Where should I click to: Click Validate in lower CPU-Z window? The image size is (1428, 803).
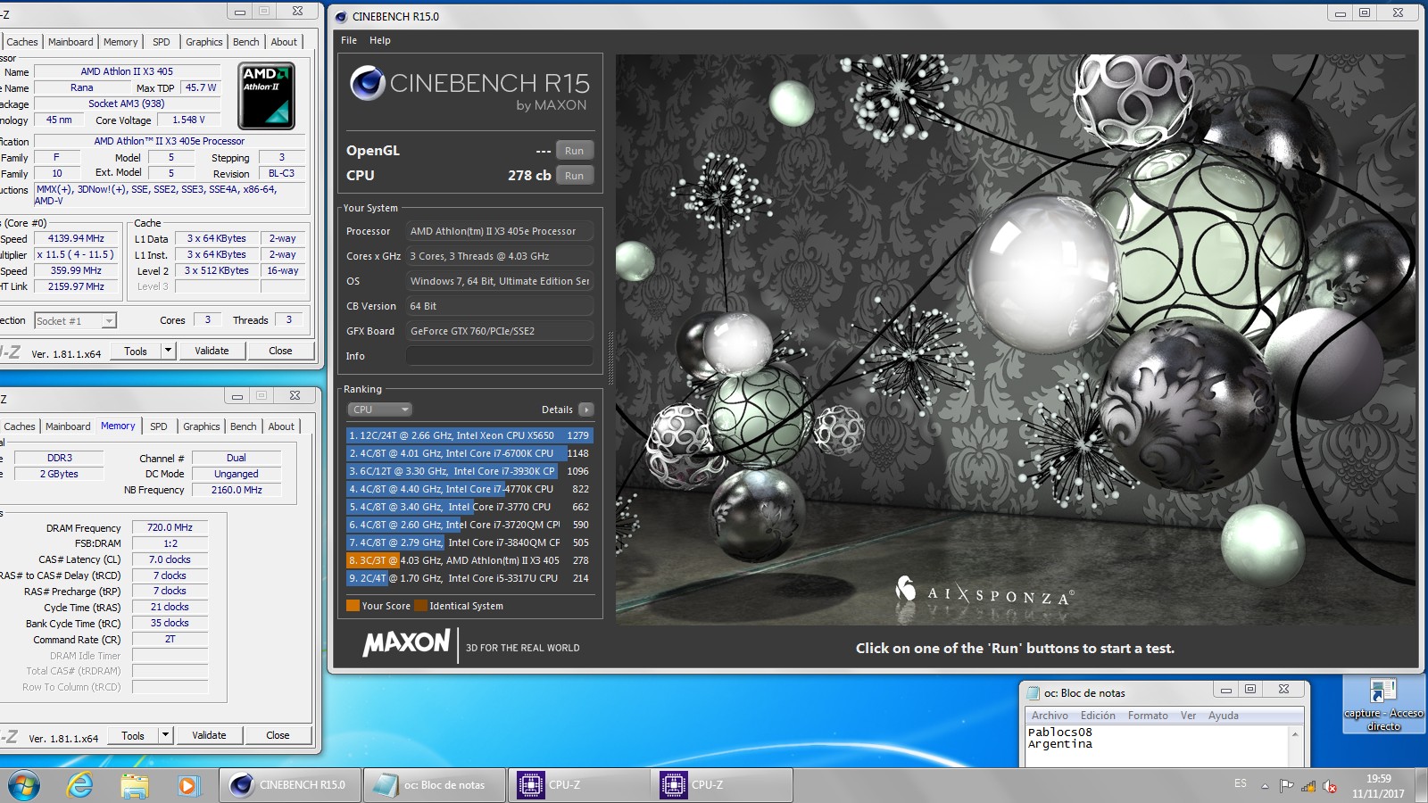click(x=209, y=735)
